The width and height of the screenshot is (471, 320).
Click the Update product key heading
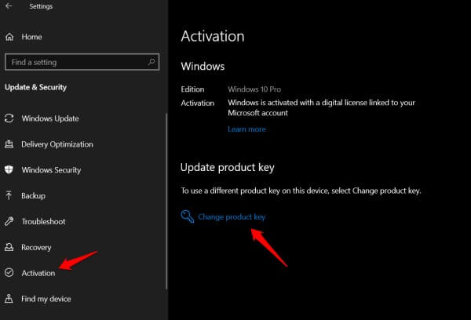coord(228,168)
